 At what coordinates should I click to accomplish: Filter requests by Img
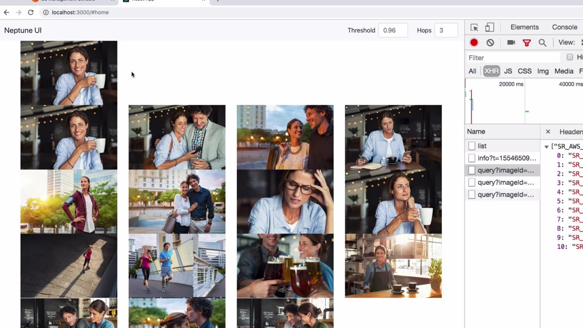point(543,71)
